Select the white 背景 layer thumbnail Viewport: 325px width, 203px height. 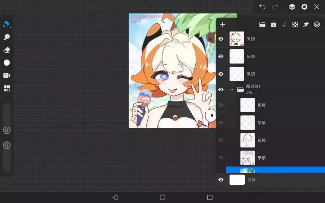[237, 180]
